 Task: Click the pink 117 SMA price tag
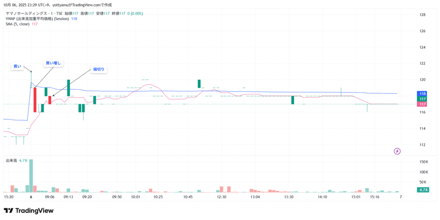[422, 104]
